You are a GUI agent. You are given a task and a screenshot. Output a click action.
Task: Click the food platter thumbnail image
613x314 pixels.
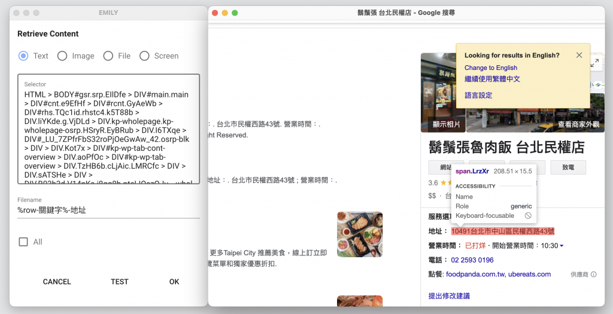tap(360, 234)
